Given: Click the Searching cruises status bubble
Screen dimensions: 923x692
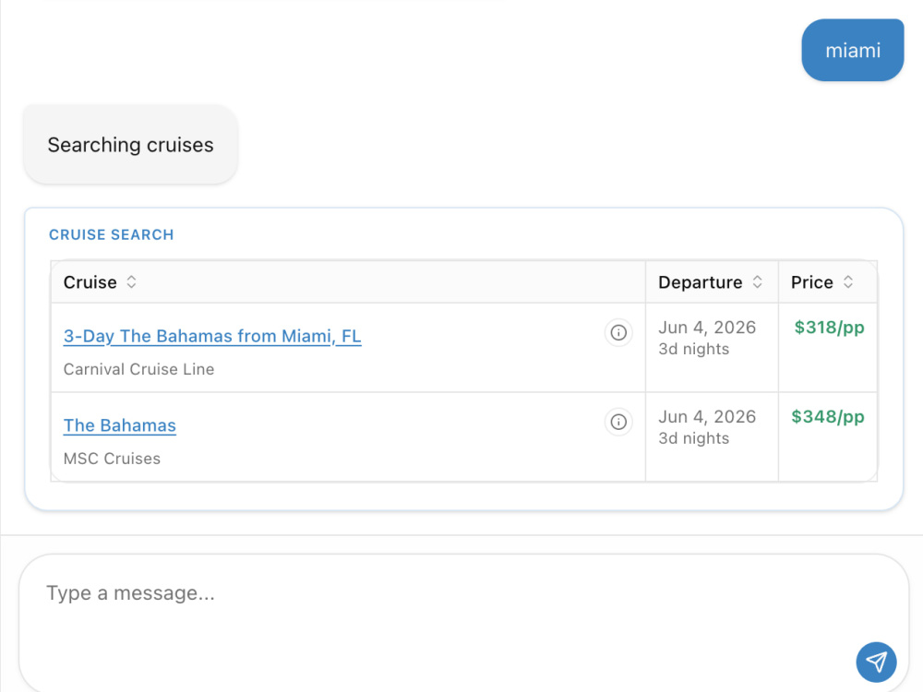Looking at the screenshot, I should click(131, 145).
